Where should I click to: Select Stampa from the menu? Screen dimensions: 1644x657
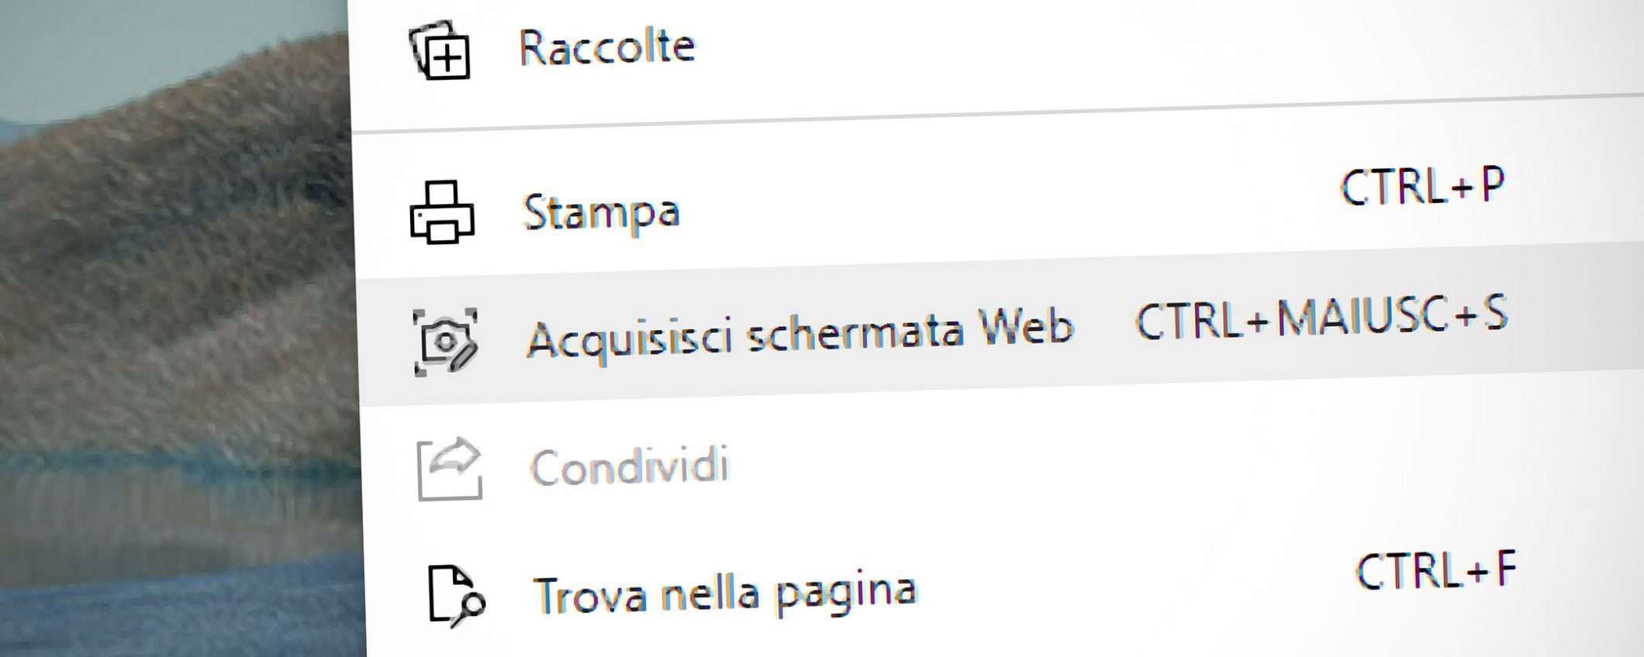click(601, 212)
